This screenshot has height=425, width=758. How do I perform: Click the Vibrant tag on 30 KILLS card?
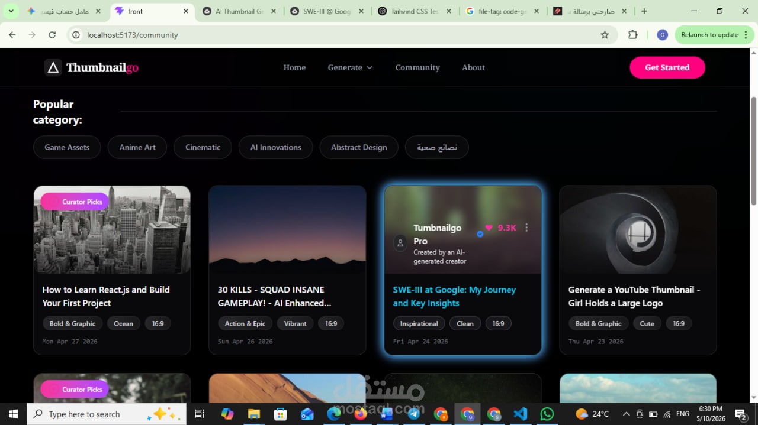[x=295, y=323]
